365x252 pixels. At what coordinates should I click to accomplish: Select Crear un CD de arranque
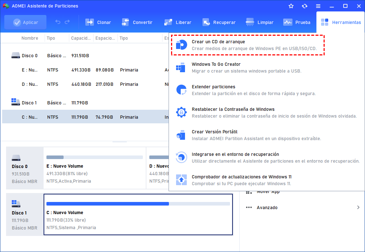[248, 45]
